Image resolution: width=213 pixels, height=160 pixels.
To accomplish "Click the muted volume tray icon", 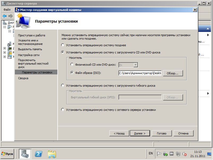I will 185,154.
